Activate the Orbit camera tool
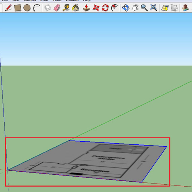 pyautogui.click(x=126, y=8)
